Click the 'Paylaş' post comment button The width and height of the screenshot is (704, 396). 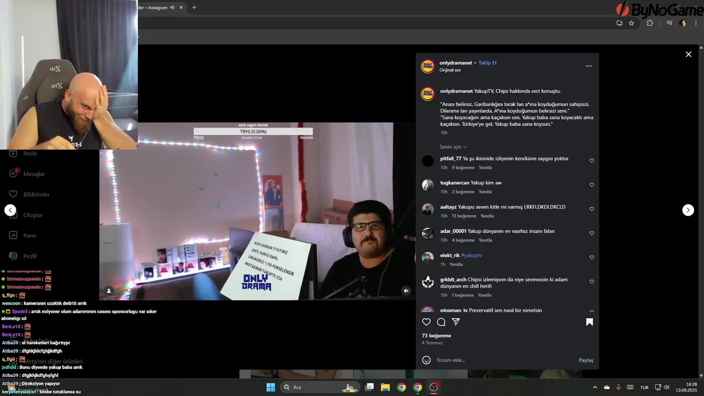tap(586, 360)
